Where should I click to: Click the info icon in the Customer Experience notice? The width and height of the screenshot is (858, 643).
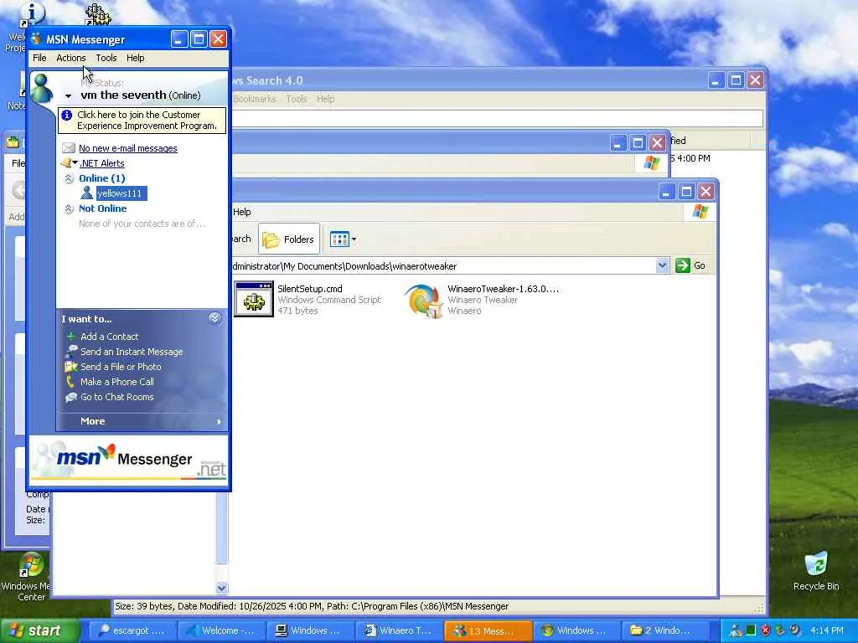coord(67,115)
